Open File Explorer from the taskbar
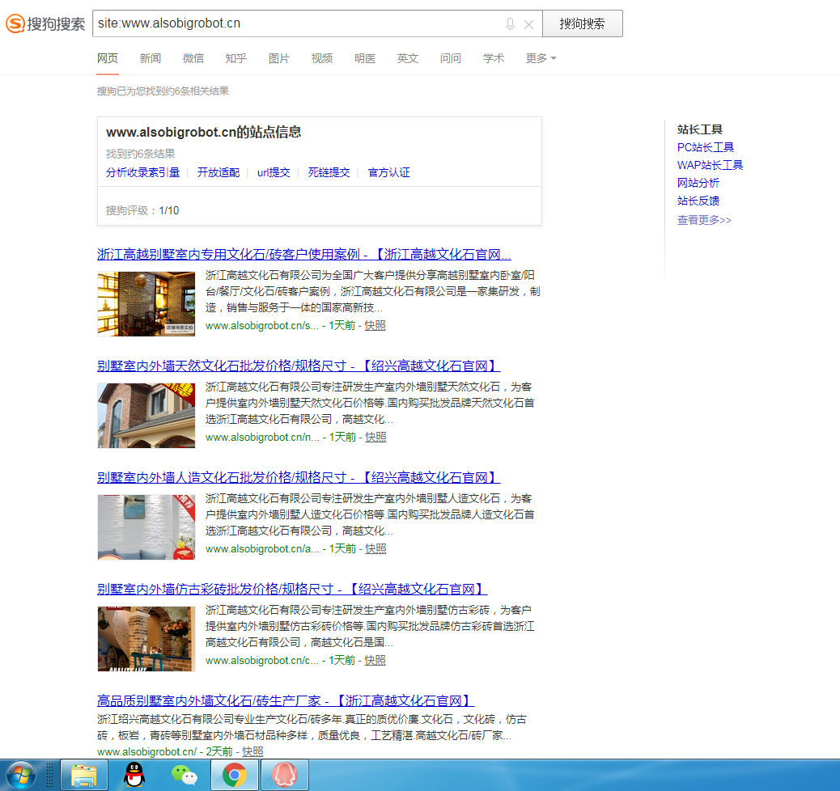The height and width of the screenshot is (791, 840). tap(84, 775)
